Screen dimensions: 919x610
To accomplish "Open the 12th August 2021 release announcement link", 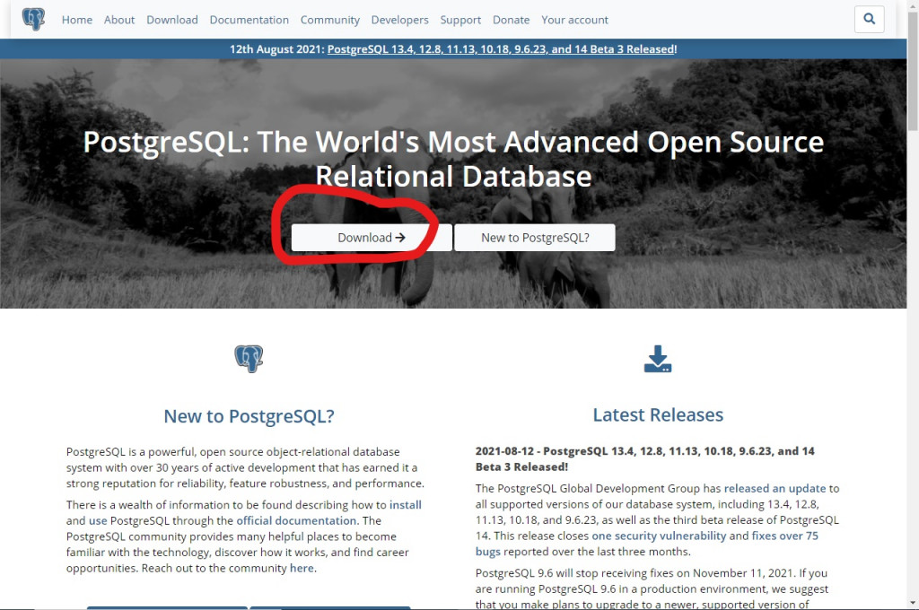I will [502, 49].
